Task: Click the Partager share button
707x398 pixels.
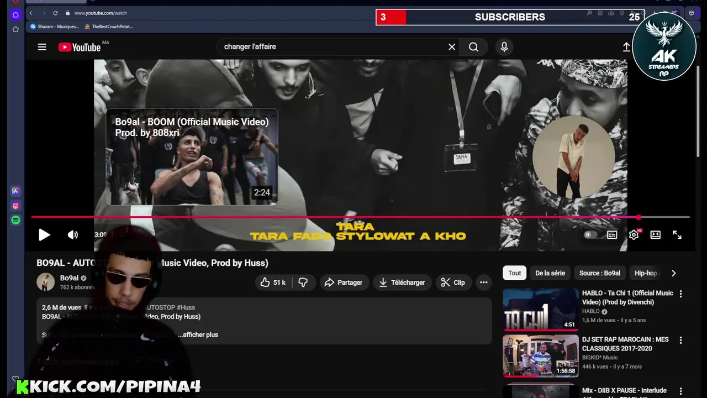Action: [x=343, y=282]
